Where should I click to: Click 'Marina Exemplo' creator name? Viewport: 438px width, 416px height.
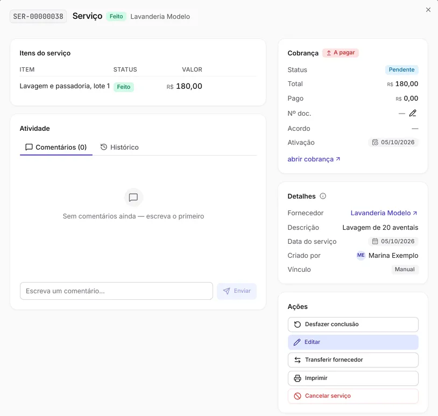[x=393, y=256]
